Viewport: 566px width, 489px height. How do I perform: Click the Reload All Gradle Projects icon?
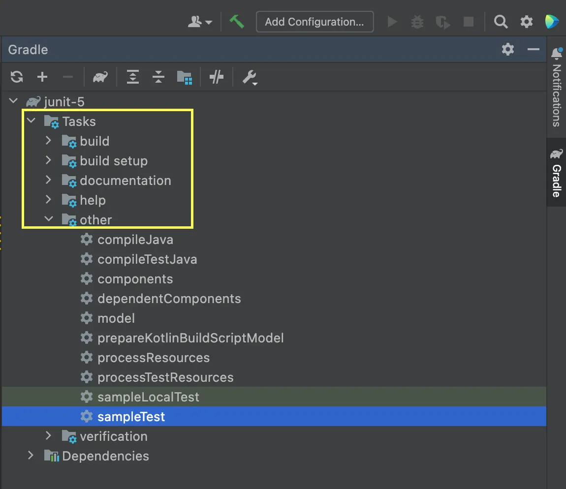click(x=17, y=77)
